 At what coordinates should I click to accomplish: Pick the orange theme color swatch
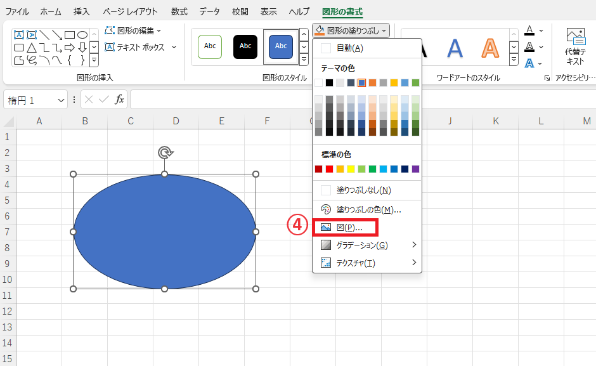coord(373,82)
